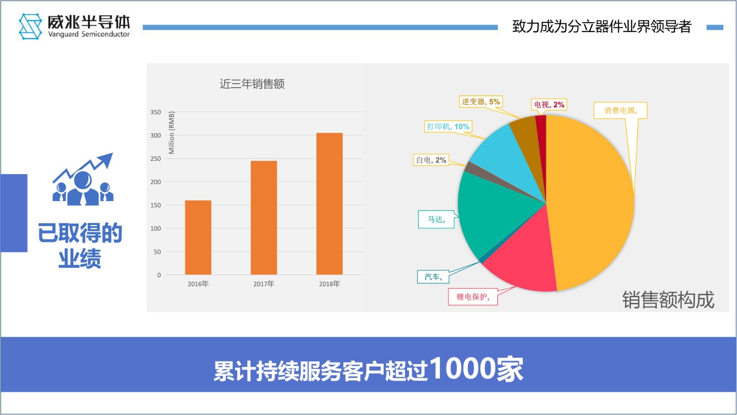Select the 电视, 2% callout label
This screenshot has width=737, height=415.
pos(549,105)
